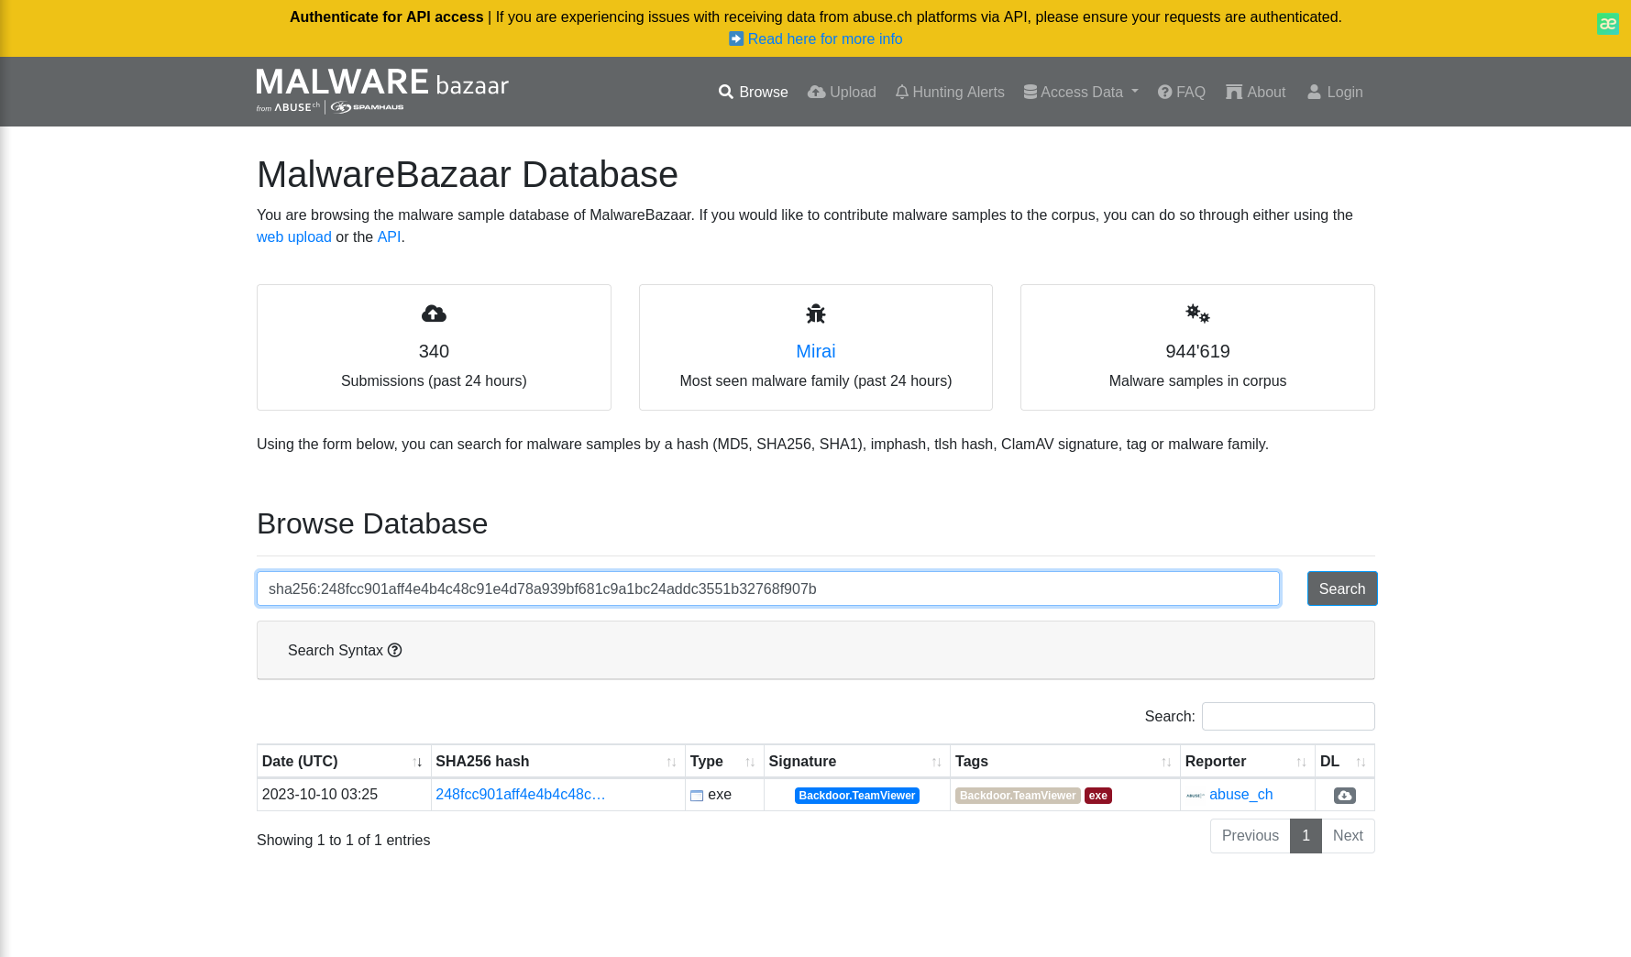The height and width of the screenshot is (957, 1631).
Task: Select page 1 in pagination
Action: point(1306,836)
